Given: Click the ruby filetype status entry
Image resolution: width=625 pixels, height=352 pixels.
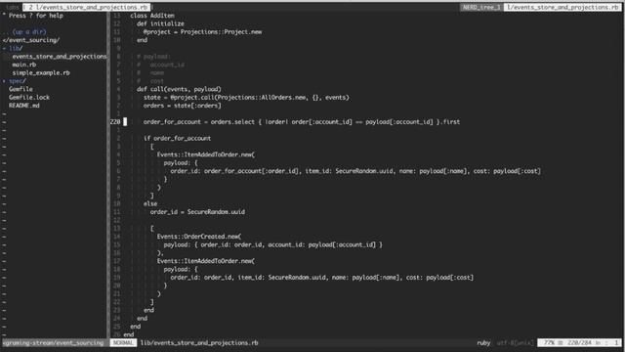Looking at the screenshot, I should click(x=483, y=343).
